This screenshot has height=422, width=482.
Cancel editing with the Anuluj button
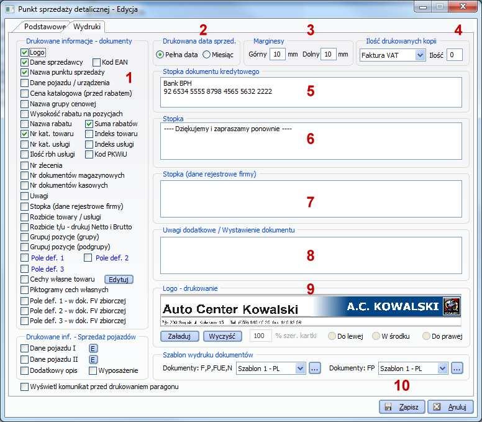tap(450, 407)
